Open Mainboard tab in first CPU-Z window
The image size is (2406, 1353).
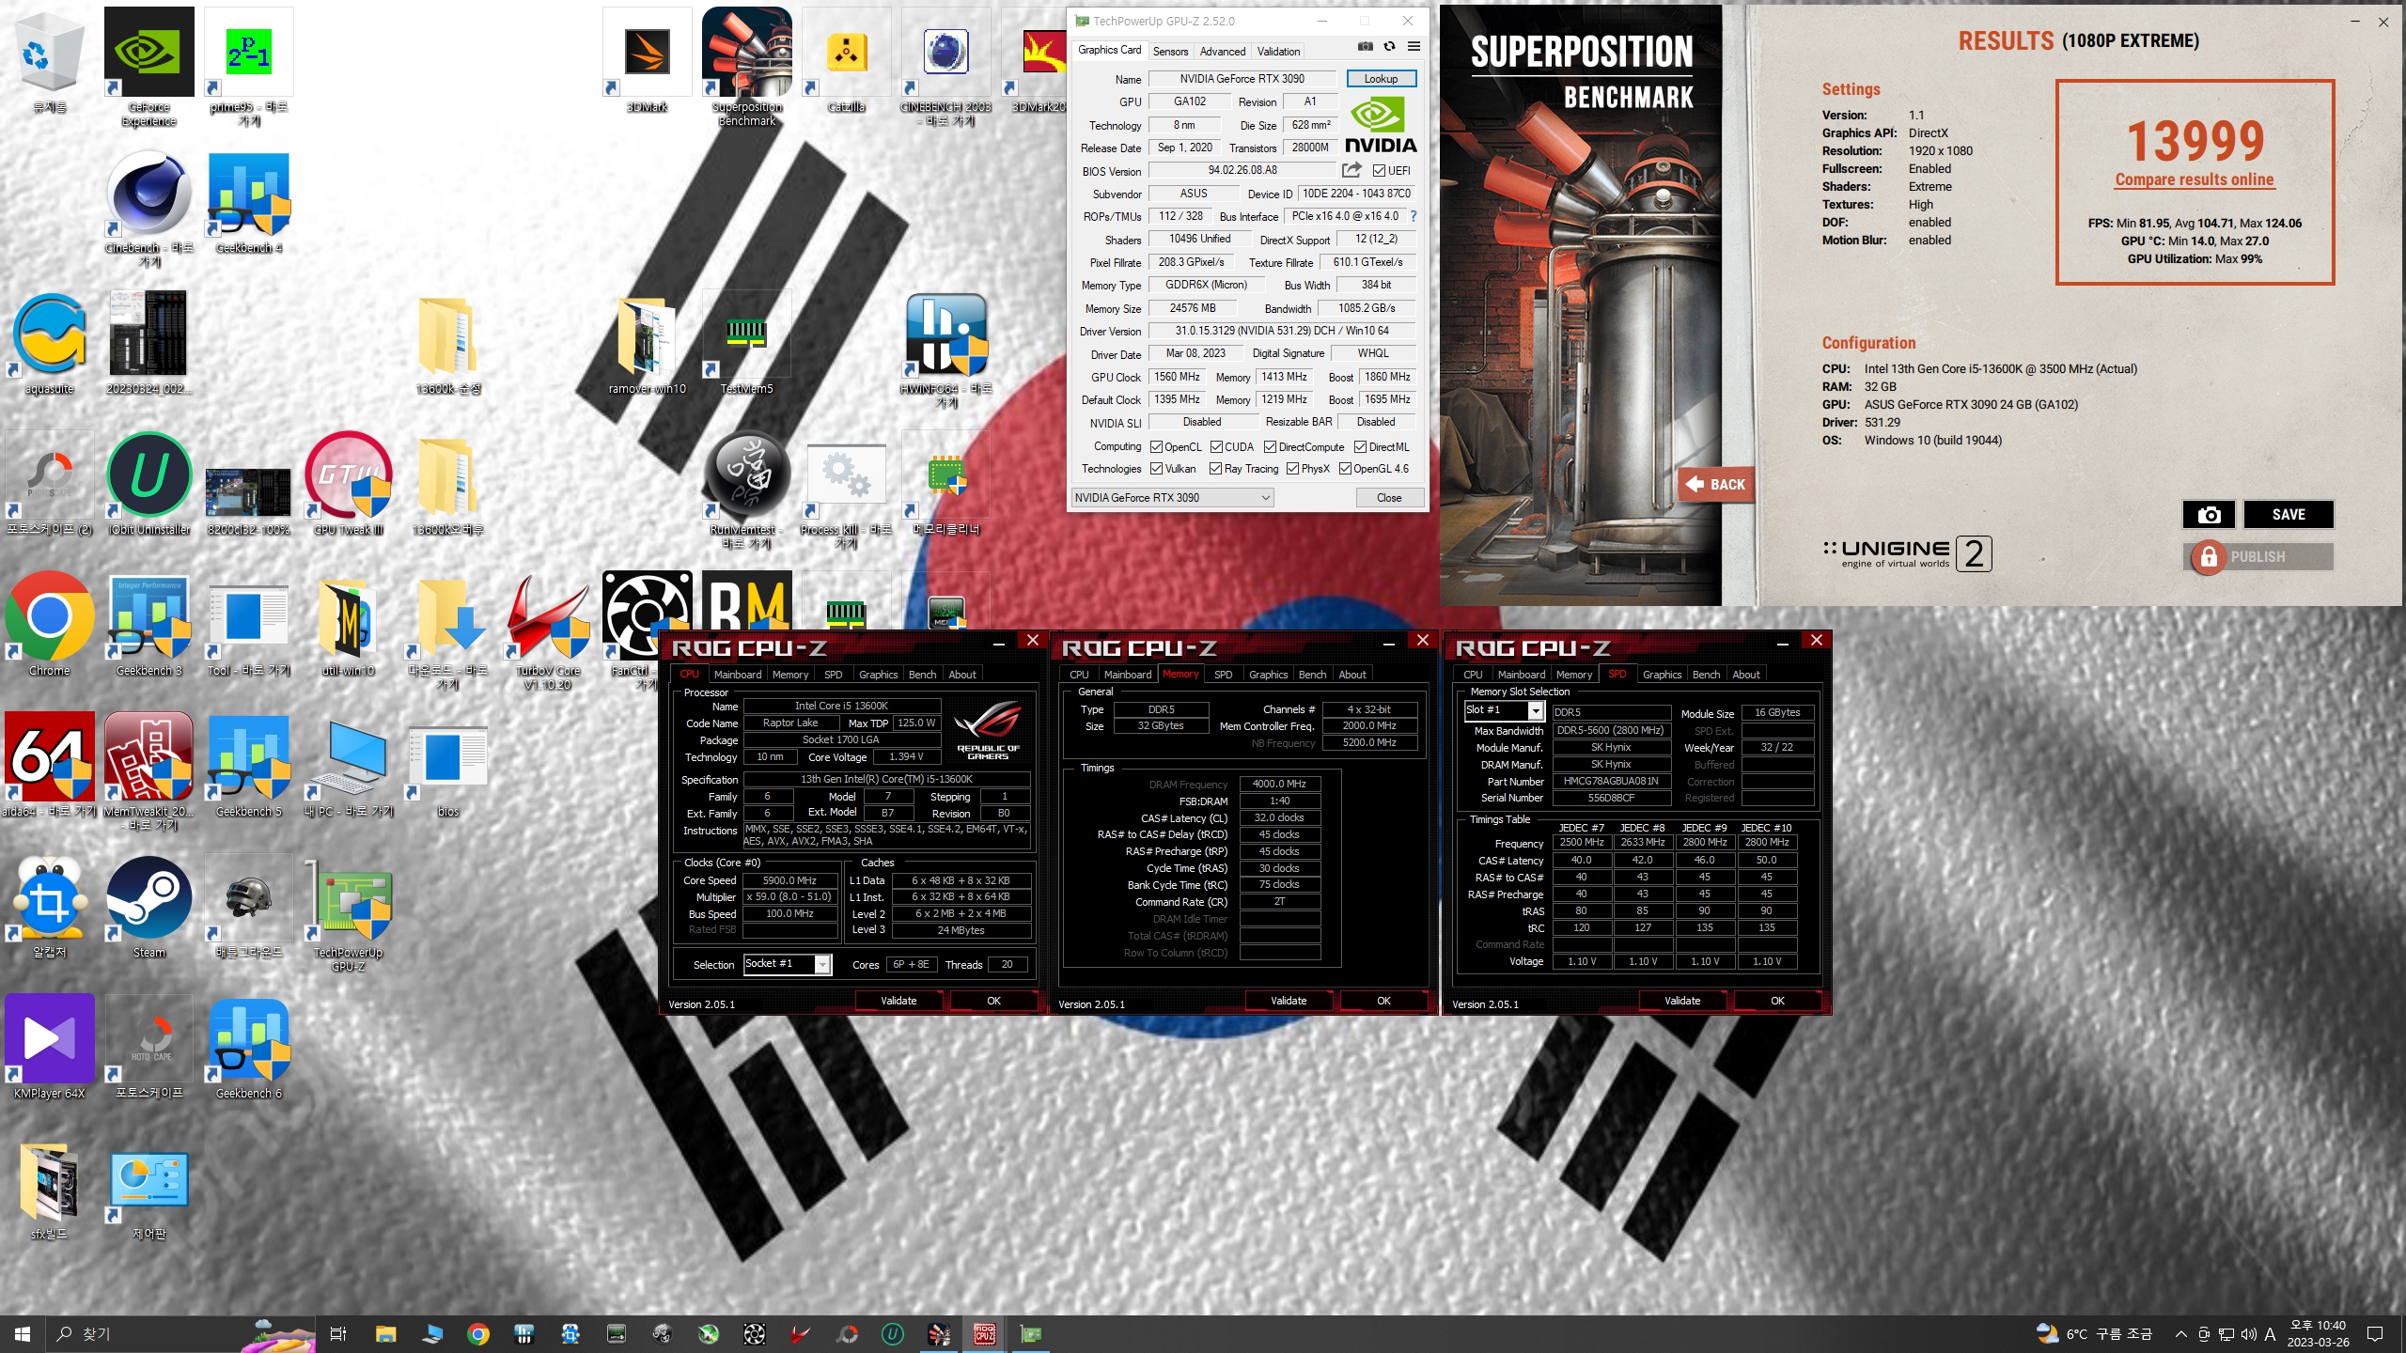point(737,675)
